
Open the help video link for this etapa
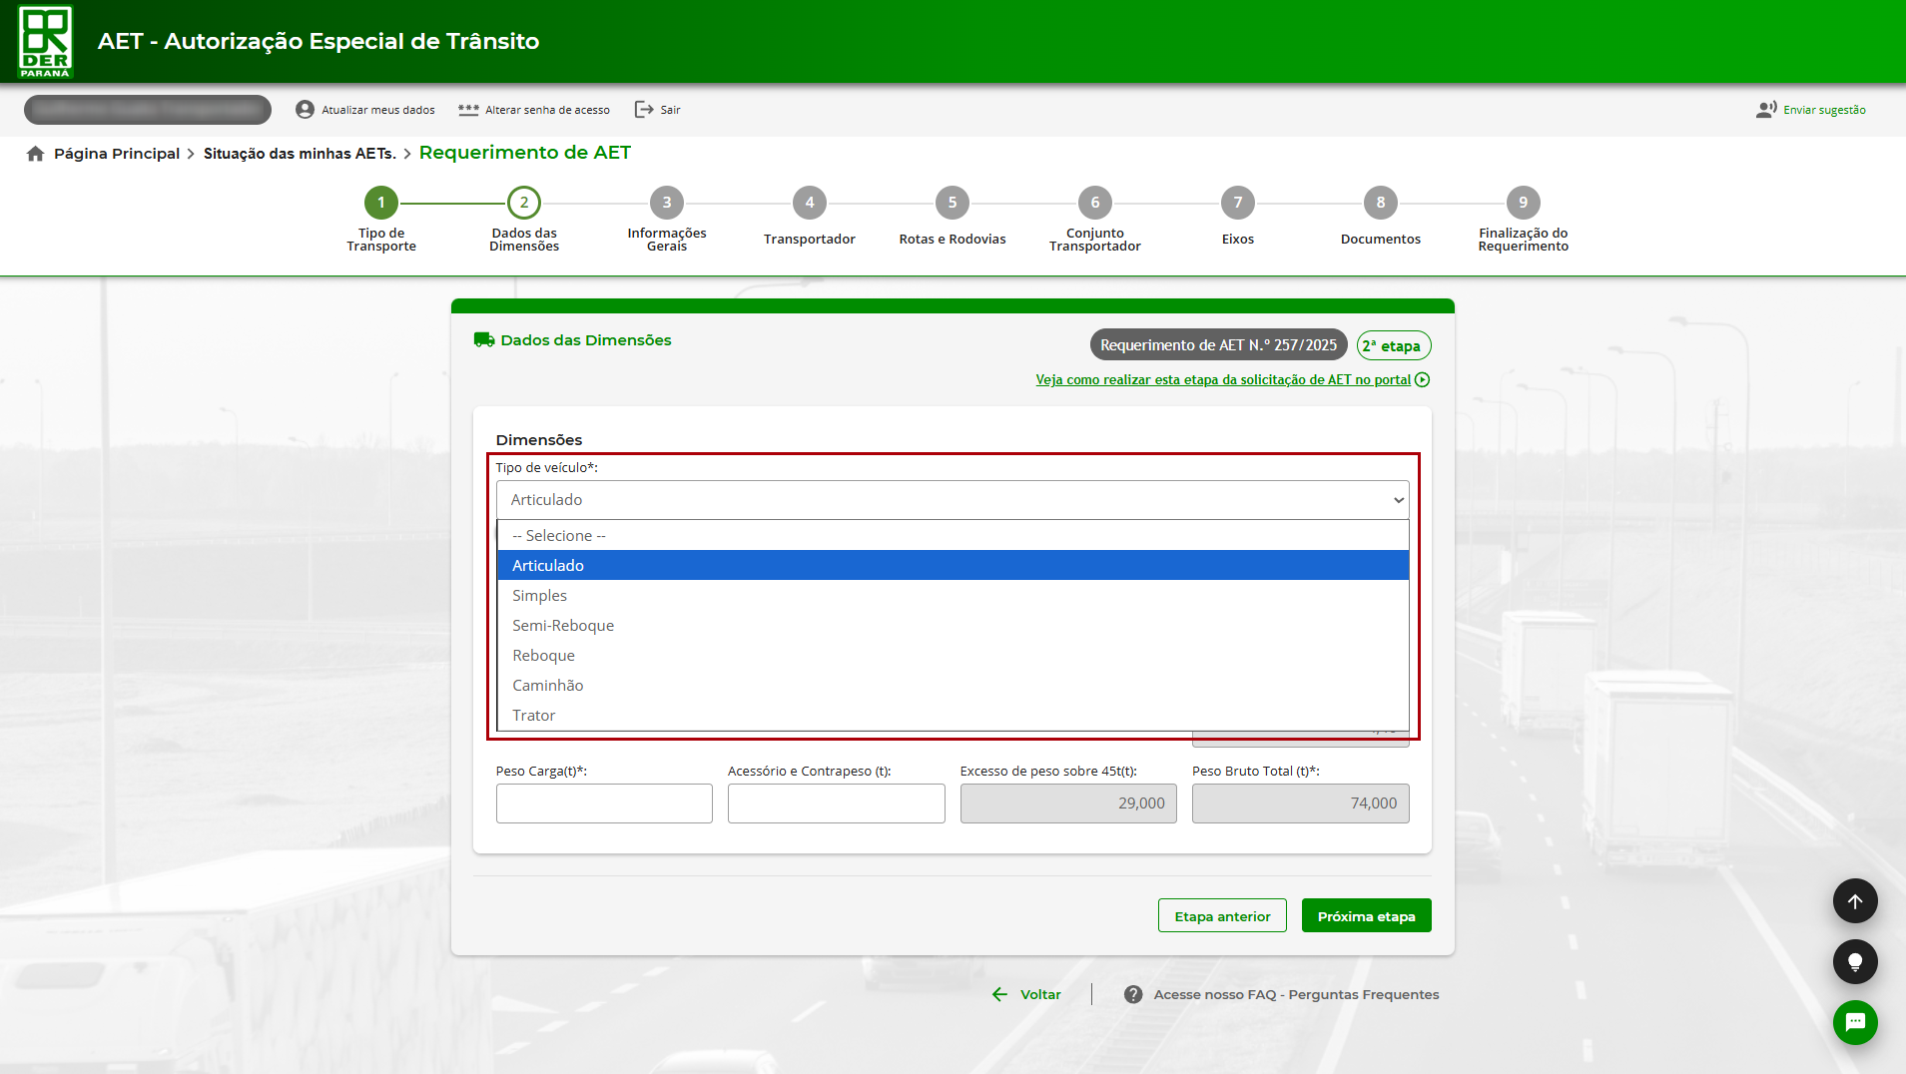pos(1223,380)
